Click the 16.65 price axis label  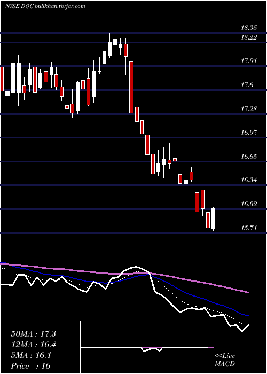click(249, 157)
